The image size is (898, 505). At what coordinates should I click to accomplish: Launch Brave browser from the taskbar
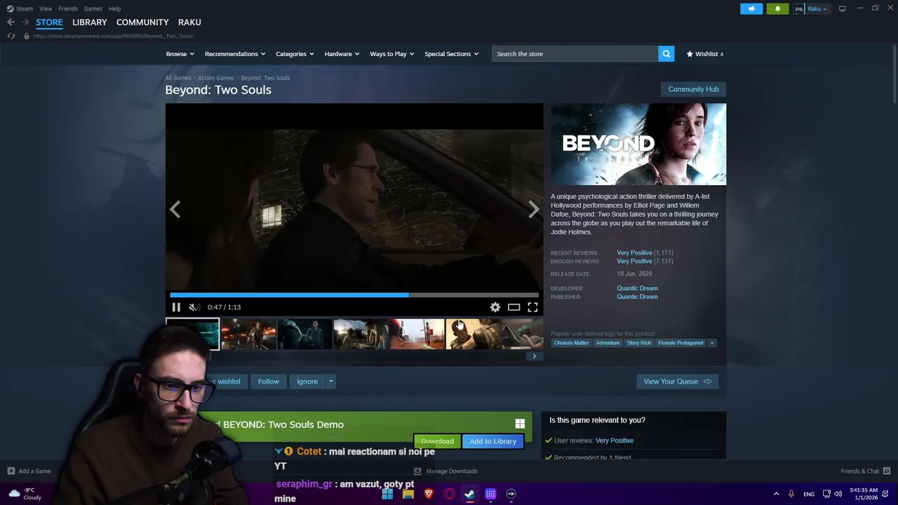coord(429,494)
